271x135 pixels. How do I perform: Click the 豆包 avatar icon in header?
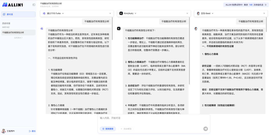click(x=198, y=13)
